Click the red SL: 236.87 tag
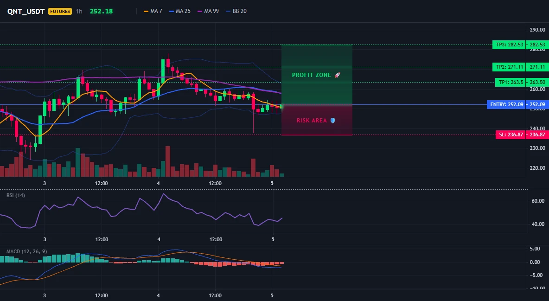This screenshot has width=549, height=301. coord(511,135)
